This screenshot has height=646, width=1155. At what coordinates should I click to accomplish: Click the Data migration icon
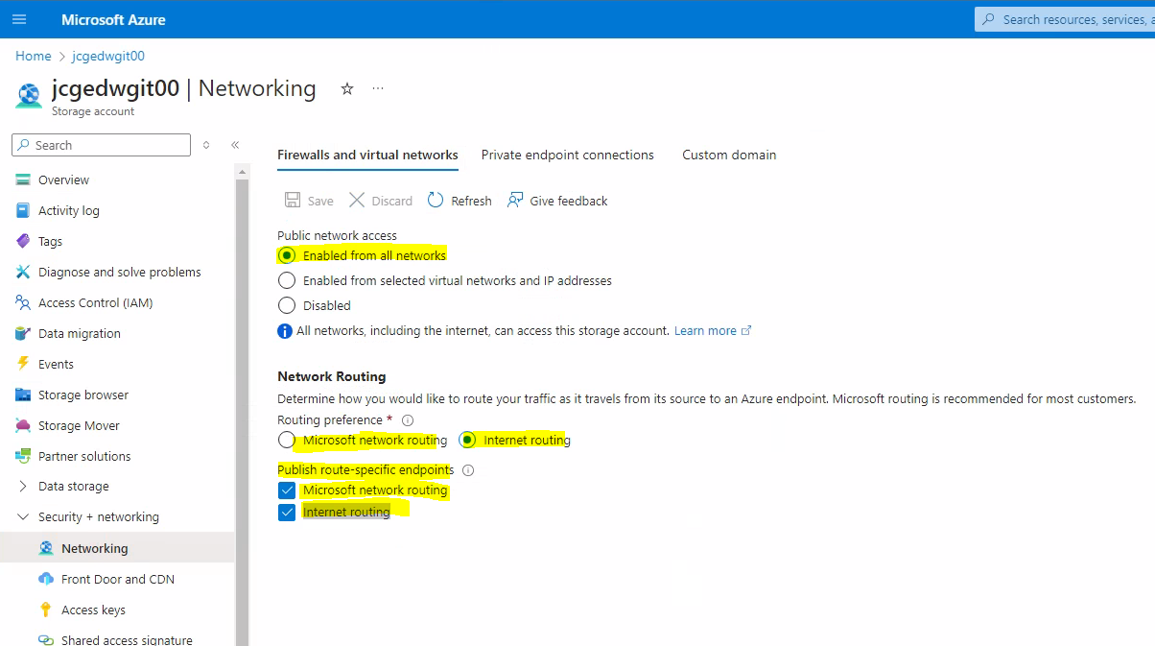pyautogui.click(x=23, y=333)
